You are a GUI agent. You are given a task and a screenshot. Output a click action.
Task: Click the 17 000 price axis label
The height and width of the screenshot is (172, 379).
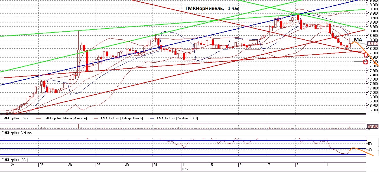pos(373,92)
